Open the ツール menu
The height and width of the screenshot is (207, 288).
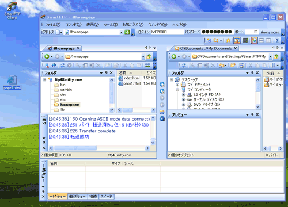[x=111, y=25]
